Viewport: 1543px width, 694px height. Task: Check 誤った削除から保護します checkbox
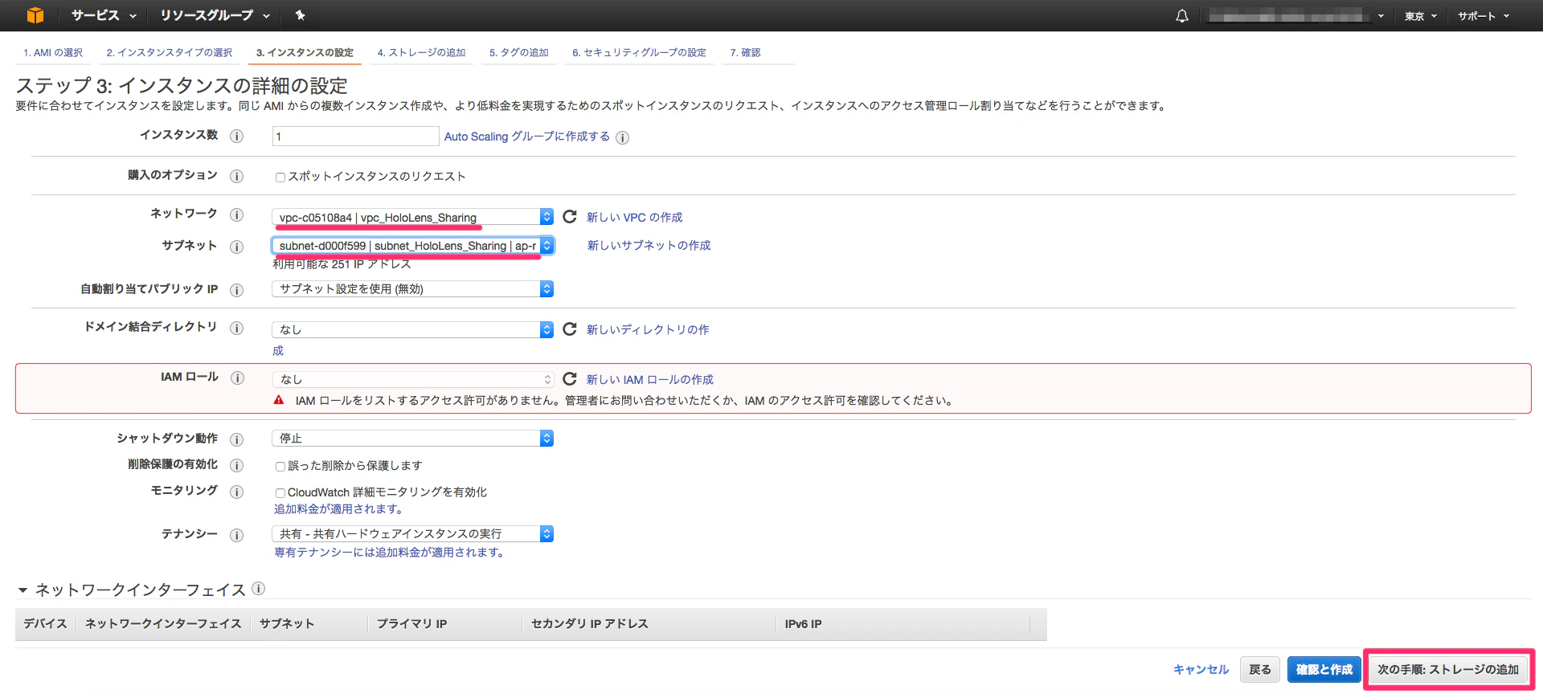click(280, 467)
